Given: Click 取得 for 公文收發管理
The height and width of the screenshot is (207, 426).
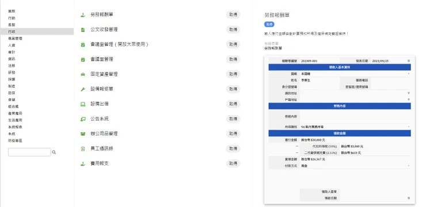Looking at the screenshot, I should coord(233,29).
